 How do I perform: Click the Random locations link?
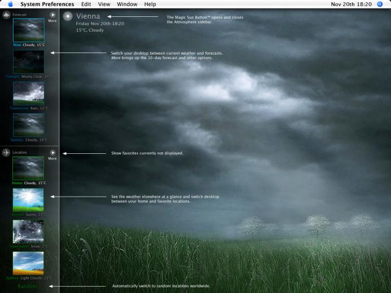(x=27, y=286)
